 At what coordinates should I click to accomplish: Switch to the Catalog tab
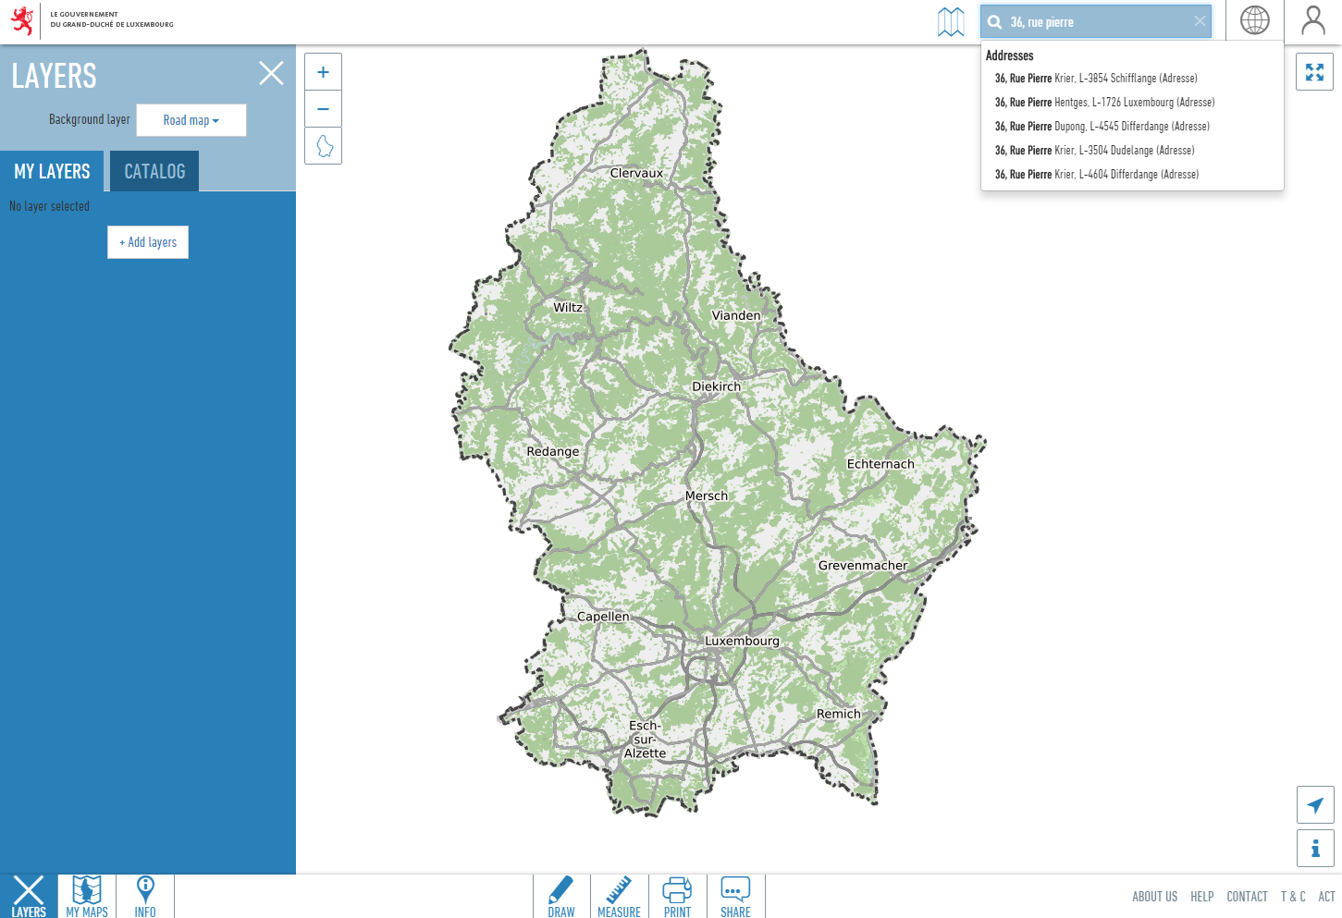(154, 171)
